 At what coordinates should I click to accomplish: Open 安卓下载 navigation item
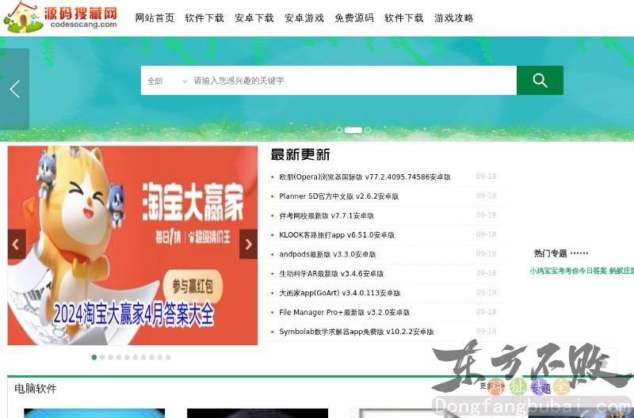254,18
